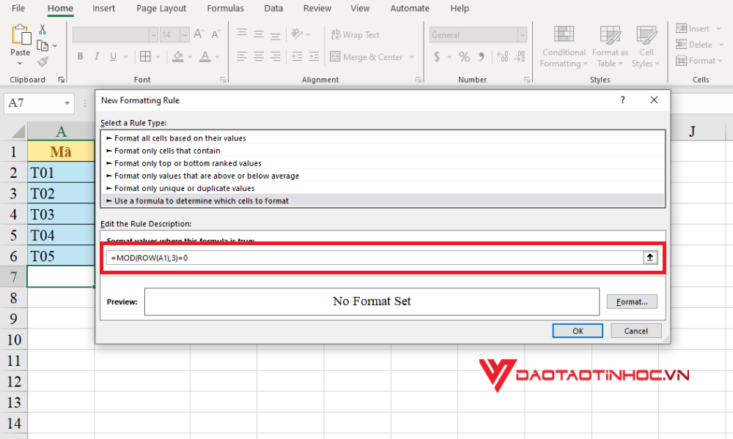Select 'Format all cells based on their values'
This screenshot has width=733, height=439.
383,138
